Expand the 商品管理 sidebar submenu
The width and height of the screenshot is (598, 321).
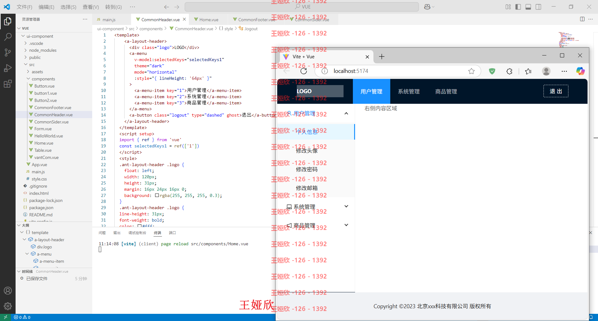(x=346, y=225)
